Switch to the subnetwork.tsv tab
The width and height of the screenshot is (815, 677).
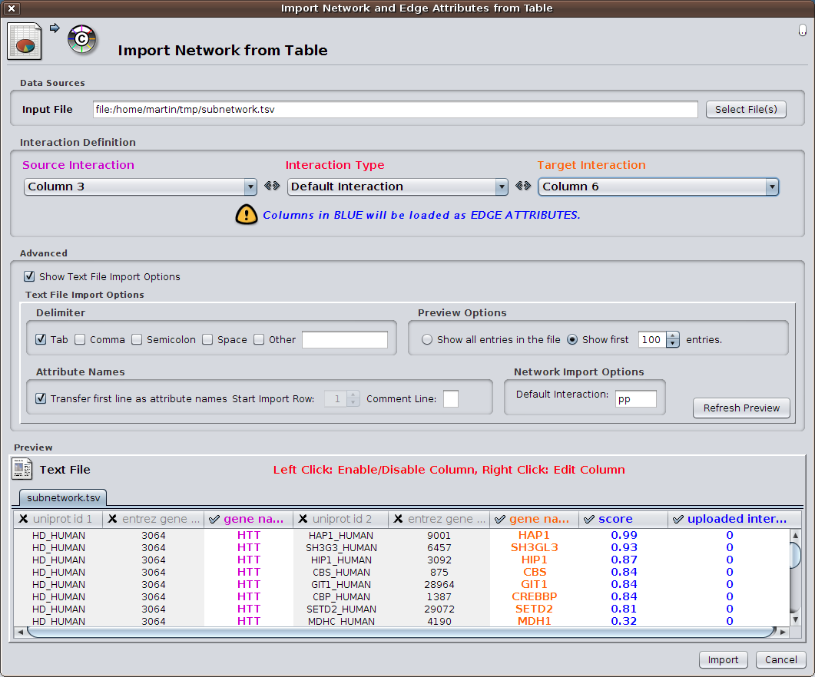64,497
